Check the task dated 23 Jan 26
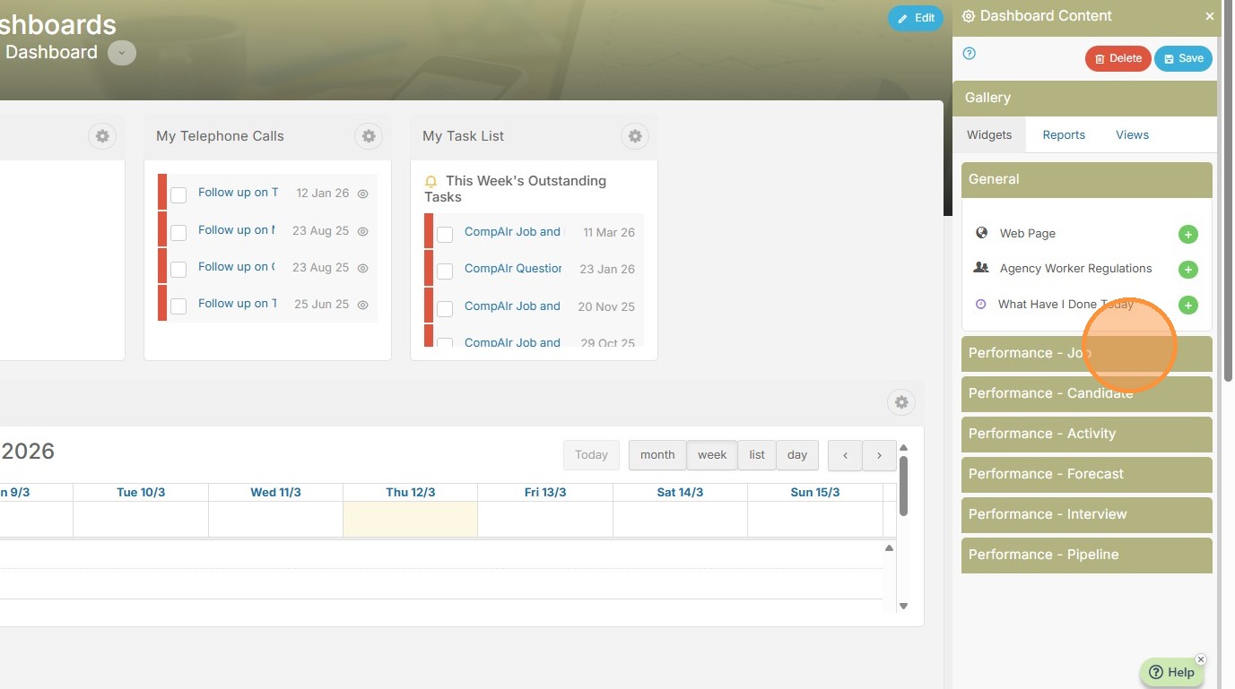The height and width of the screenshot is (689, 1235). coord(445,271)
